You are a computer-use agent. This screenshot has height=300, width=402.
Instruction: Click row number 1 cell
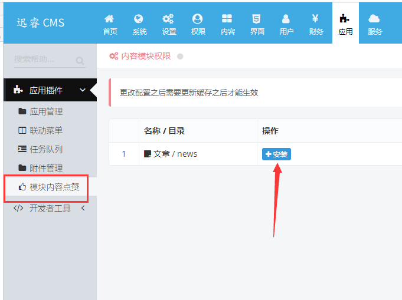[x=124, y=154]
